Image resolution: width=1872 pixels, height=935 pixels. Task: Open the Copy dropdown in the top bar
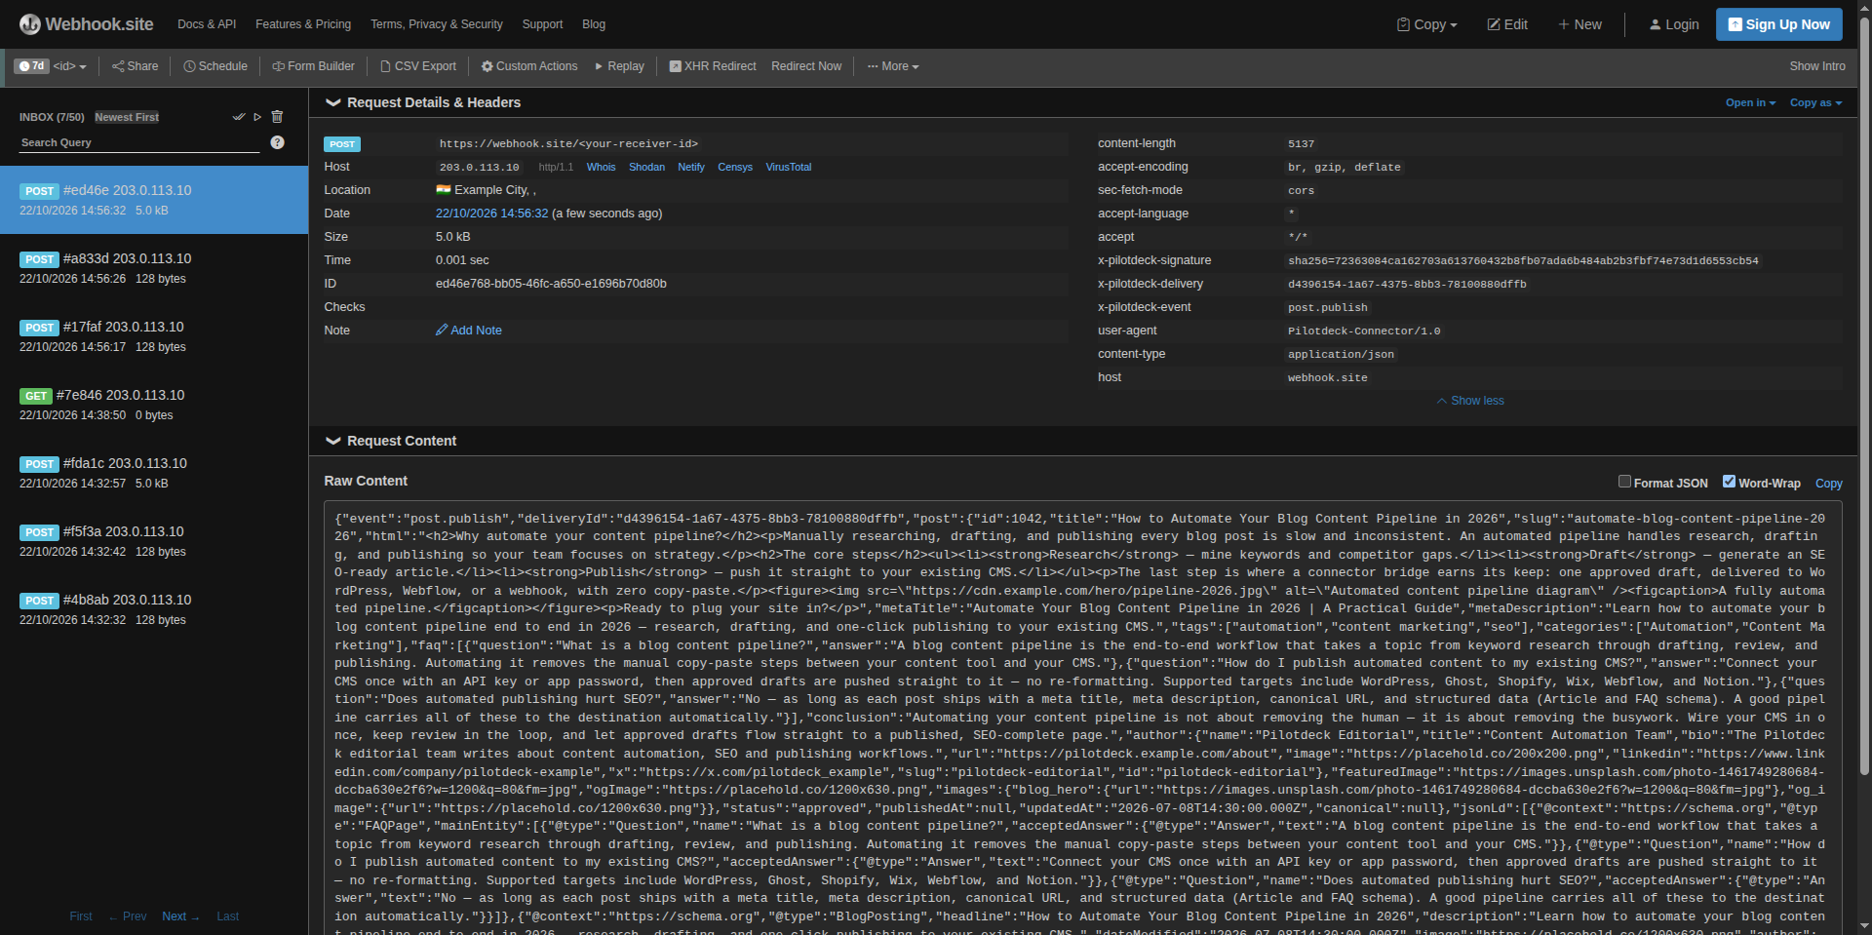pyautogui.click(x=1427, y=24)
